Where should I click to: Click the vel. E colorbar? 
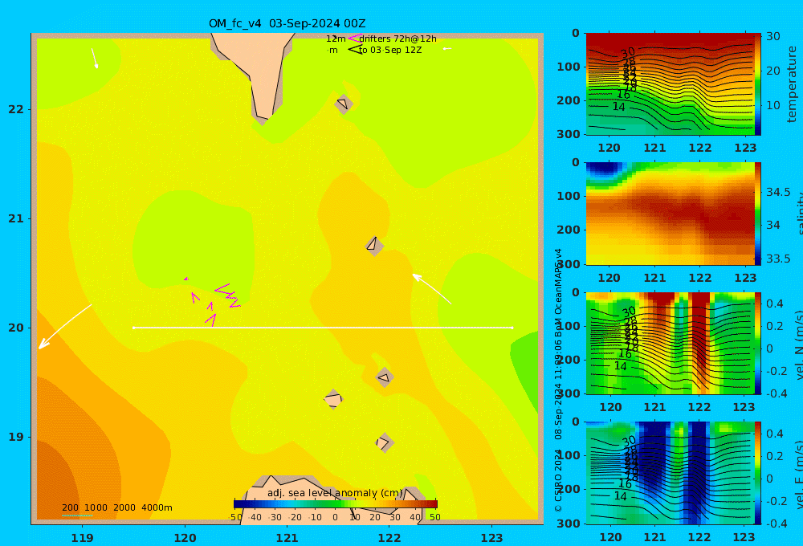click(x=758, y=473)
